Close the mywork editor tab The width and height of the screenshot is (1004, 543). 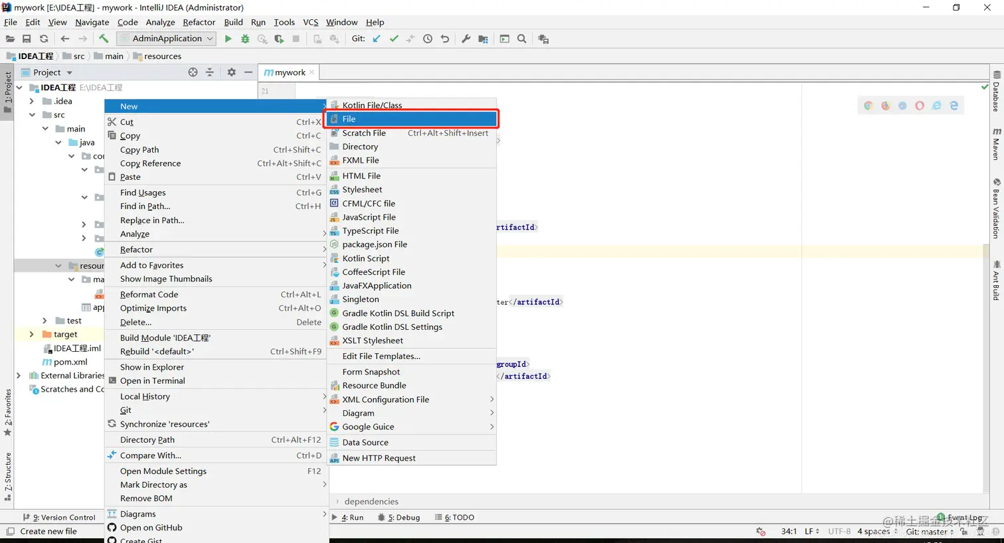[311, 72]
